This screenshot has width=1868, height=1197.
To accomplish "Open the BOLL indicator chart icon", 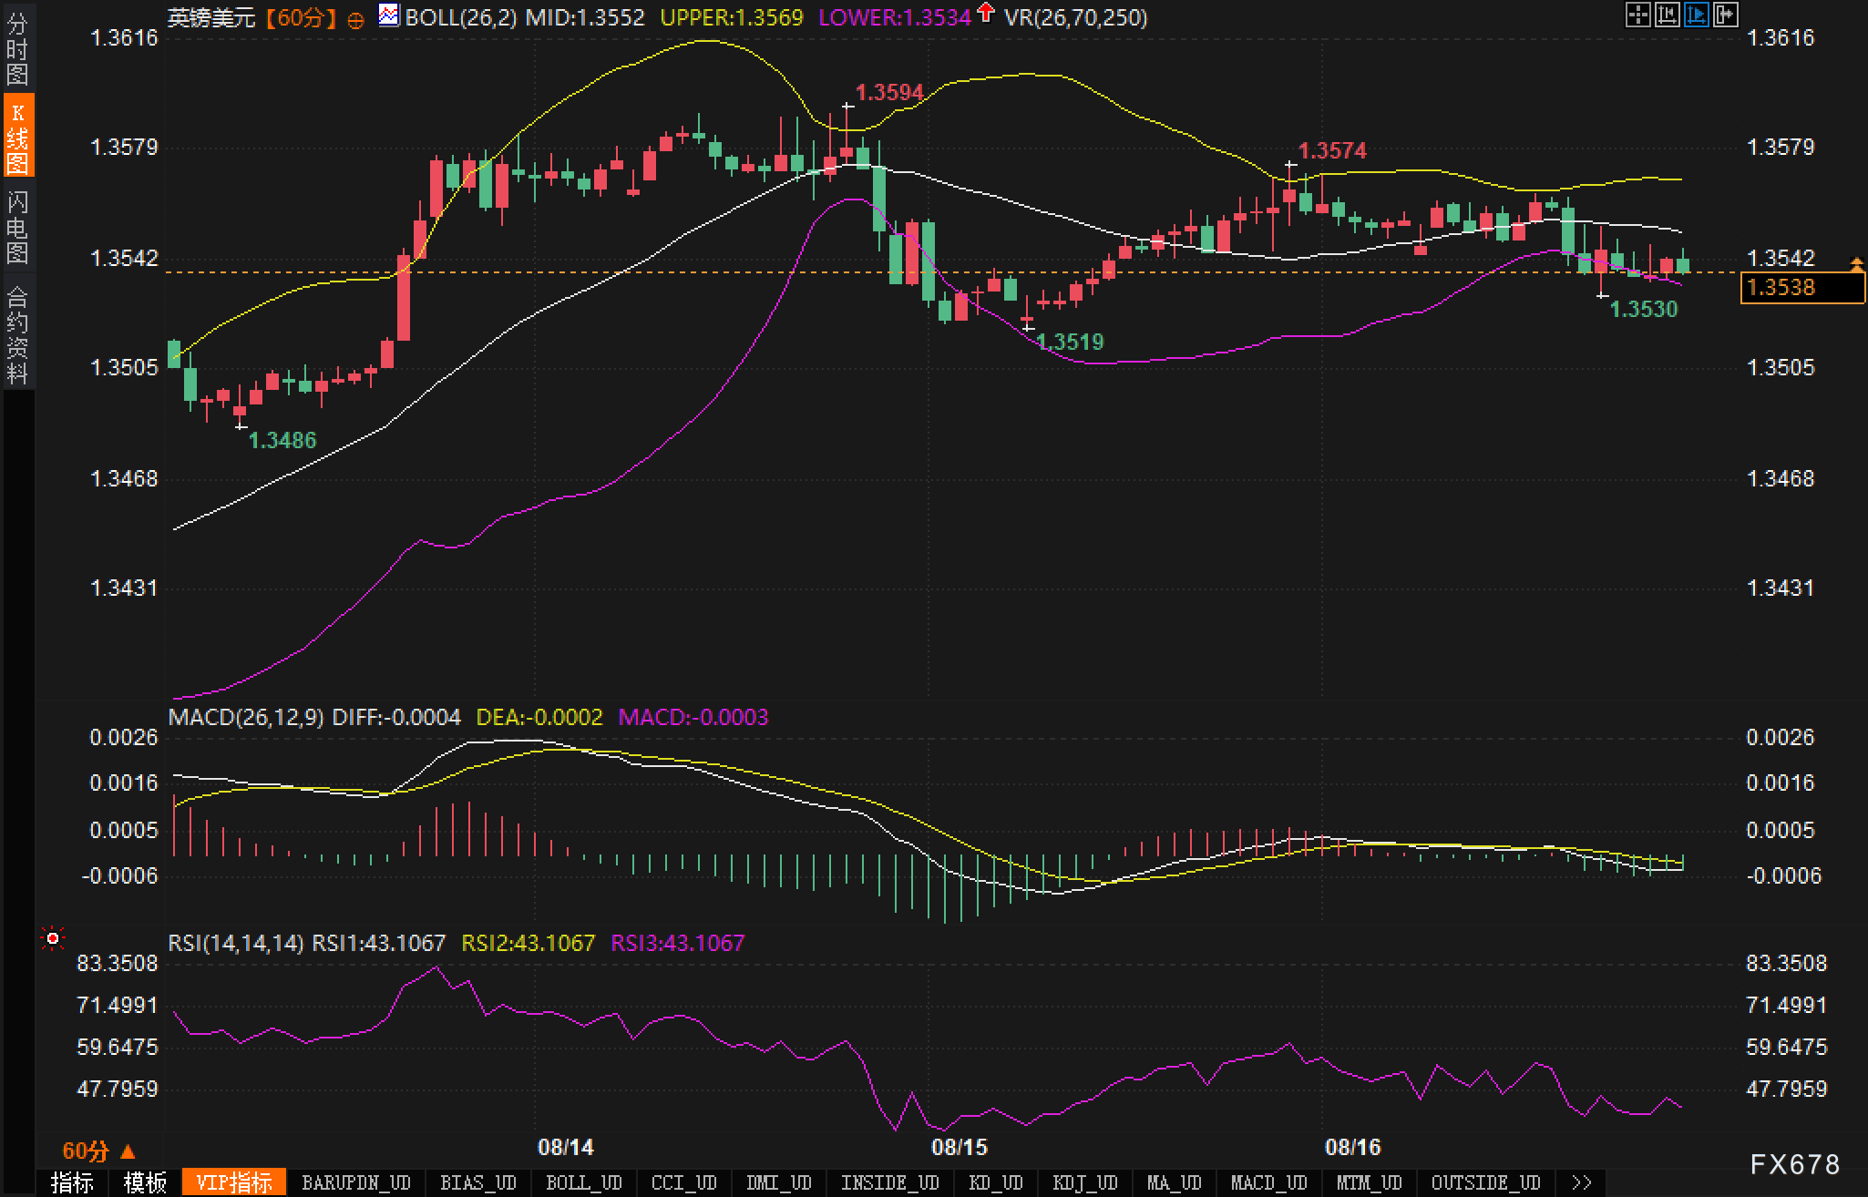I will [389, 15].
